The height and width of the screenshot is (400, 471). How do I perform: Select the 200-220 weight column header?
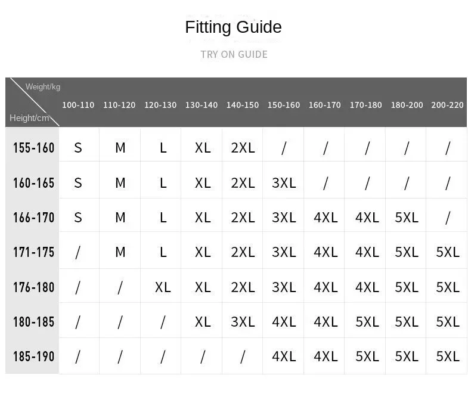(447, 105)
